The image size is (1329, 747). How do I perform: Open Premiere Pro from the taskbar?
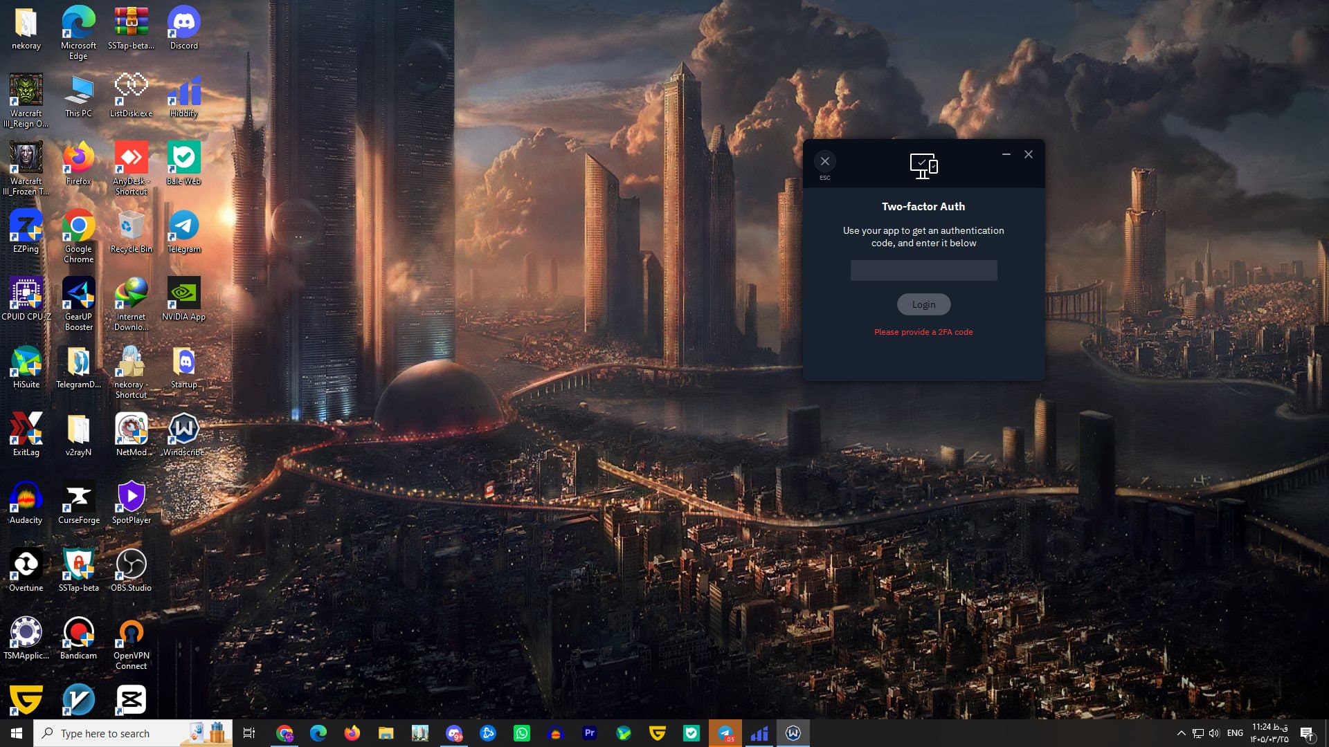click(x=590, y=733)
